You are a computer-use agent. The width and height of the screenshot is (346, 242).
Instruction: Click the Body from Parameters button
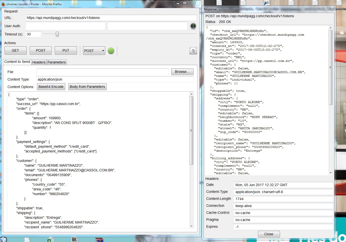[87, 87]
